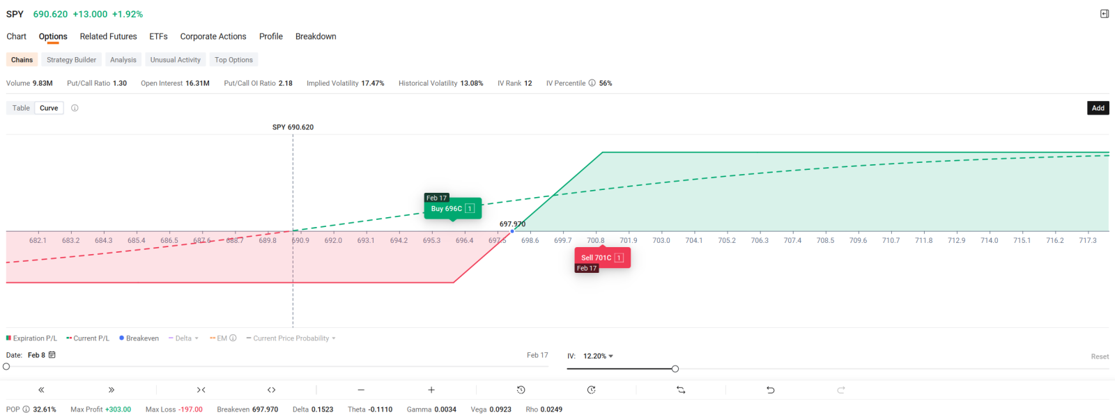Click Max Profit +303.00 value

[x=118, y=409]
